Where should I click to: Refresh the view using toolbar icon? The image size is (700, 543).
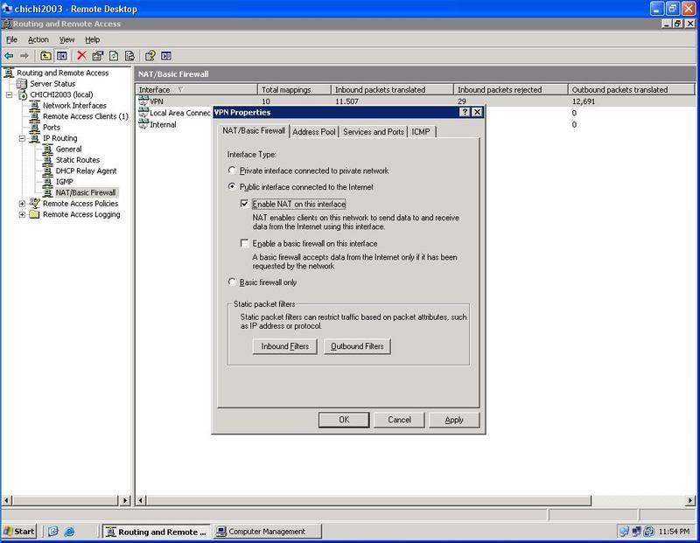point(114,56)
